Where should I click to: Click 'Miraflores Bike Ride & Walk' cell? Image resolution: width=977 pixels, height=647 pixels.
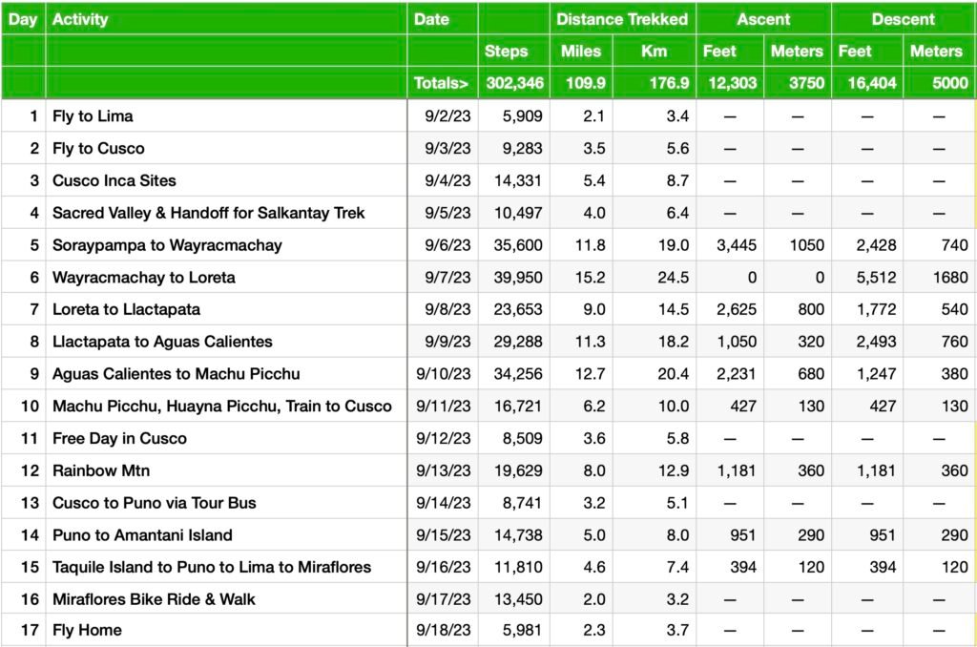pyautogui.click(x=226, y=599)
